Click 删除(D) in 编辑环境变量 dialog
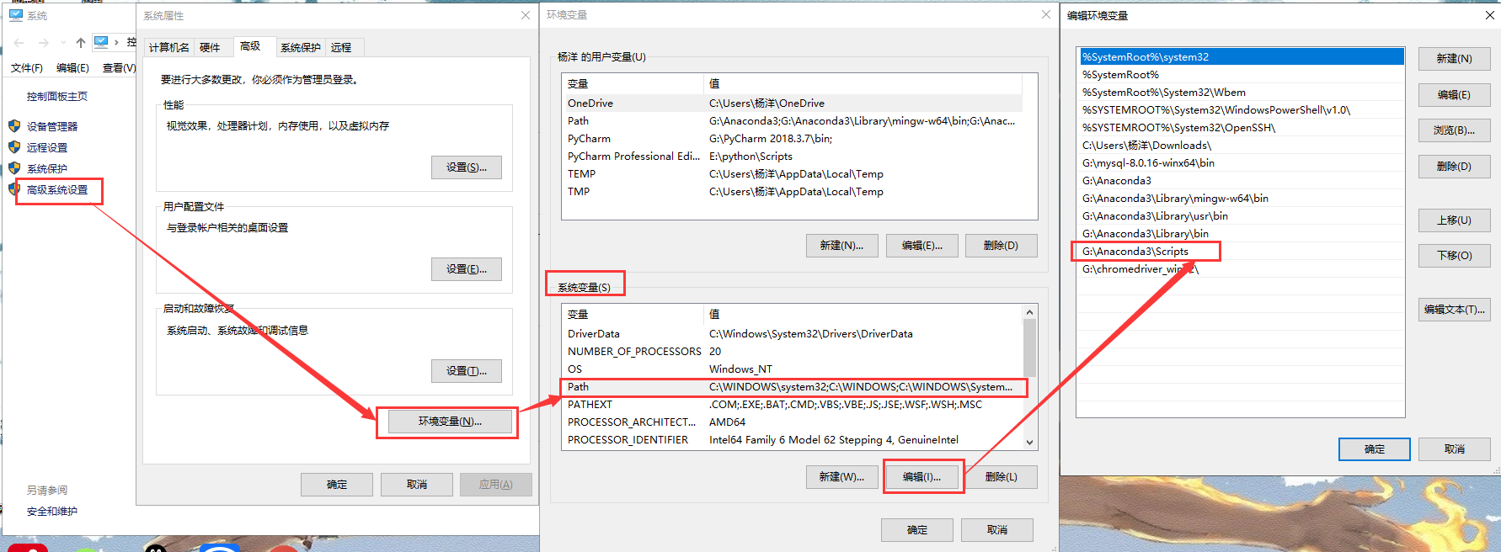Image resolution: width=1501 pixels, height=552 pixels. point(1454,167)
